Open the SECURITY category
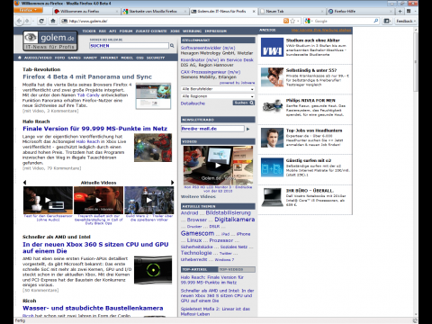This screenshot has height=324, width=432. pos(156,58)
